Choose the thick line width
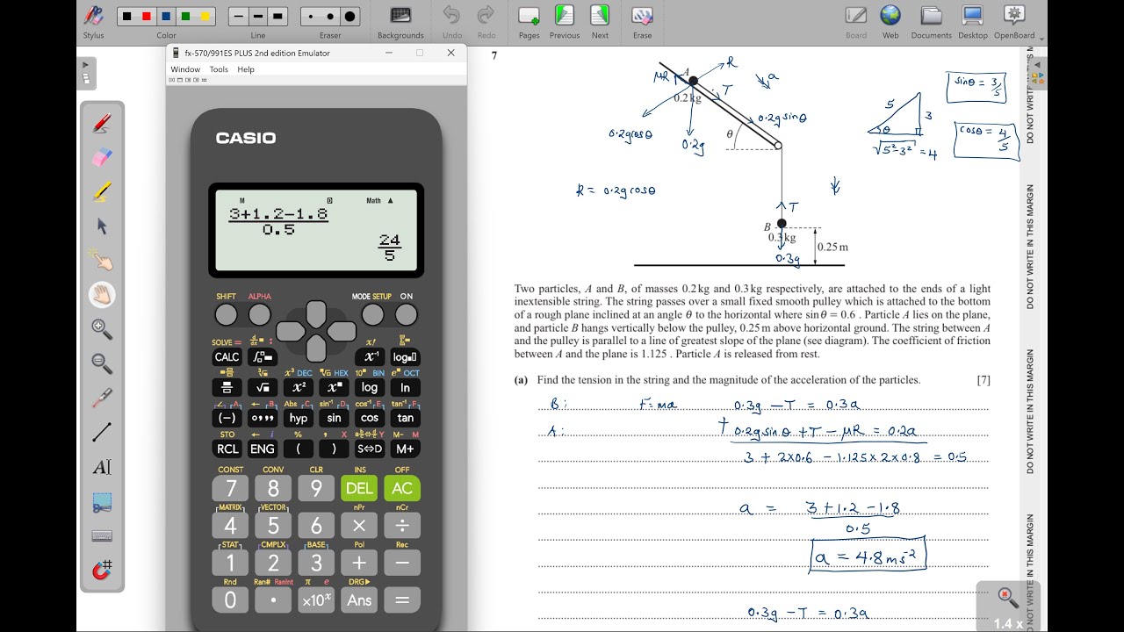1124x632 pixels. click(x=278, y=17)
